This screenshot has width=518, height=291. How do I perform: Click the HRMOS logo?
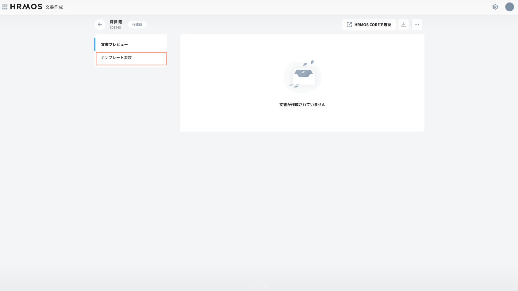click(x=26, y=7)
